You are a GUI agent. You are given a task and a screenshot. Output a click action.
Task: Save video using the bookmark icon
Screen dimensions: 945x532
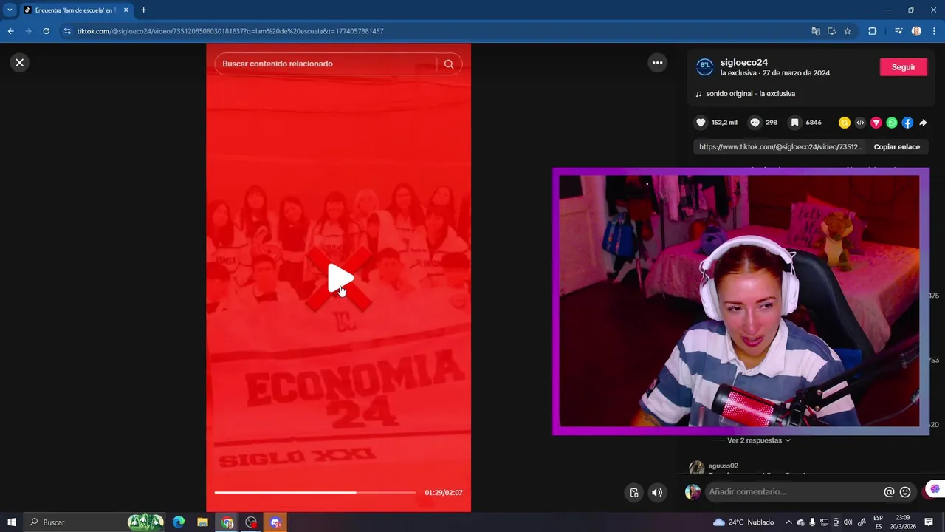pos(794,123)
